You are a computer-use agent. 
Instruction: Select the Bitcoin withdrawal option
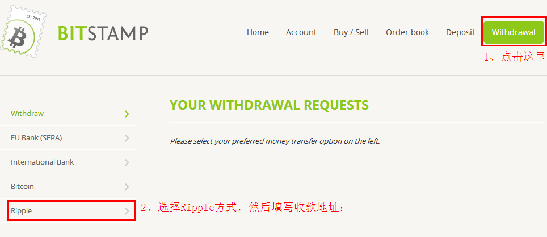click(68, 186)
